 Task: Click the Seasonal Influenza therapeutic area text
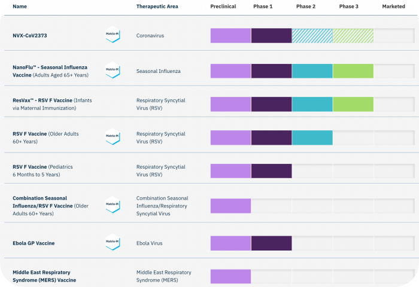coord(159,71)
